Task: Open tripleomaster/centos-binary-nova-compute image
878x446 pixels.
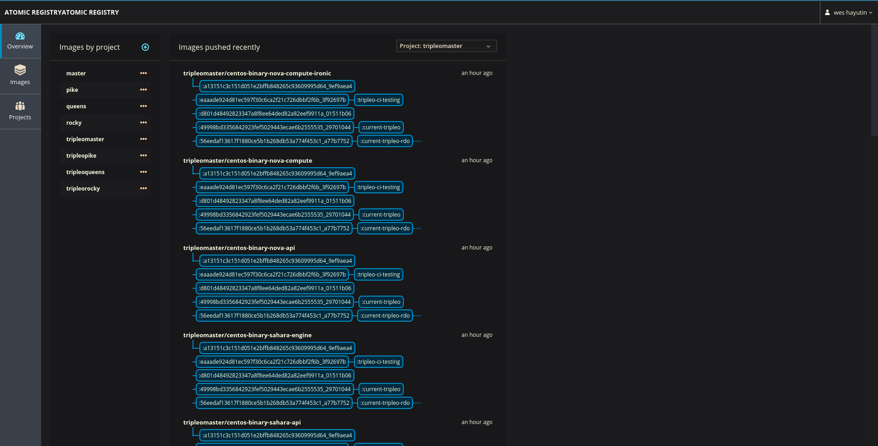Action: click(247, 160)
